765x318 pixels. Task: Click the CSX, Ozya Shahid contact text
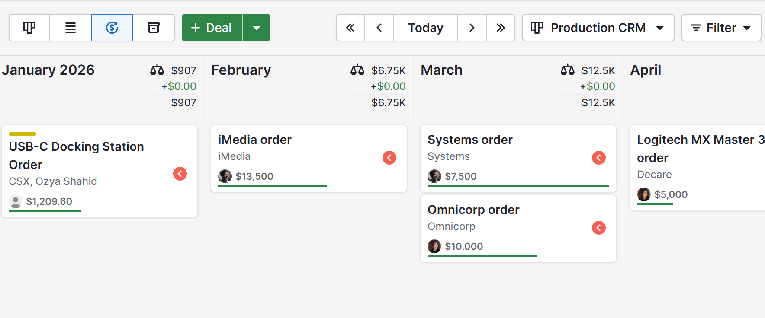53,181
